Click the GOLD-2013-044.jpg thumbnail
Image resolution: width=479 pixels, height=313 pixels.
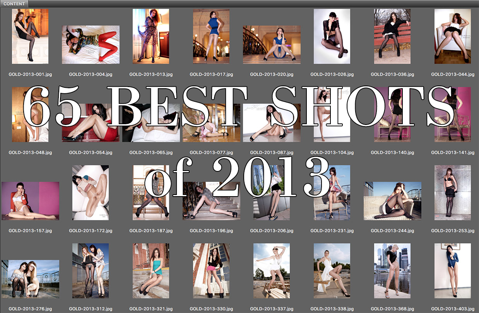pos(453,36)
